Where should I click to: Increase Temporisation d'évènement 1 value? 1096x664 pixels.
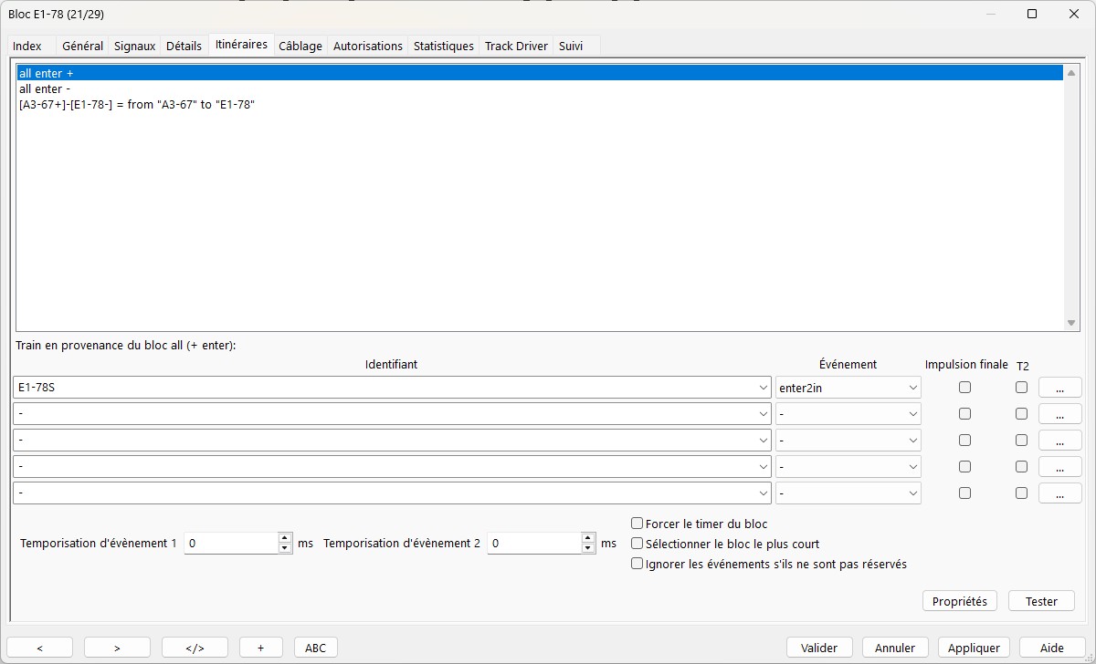[285, 537]
